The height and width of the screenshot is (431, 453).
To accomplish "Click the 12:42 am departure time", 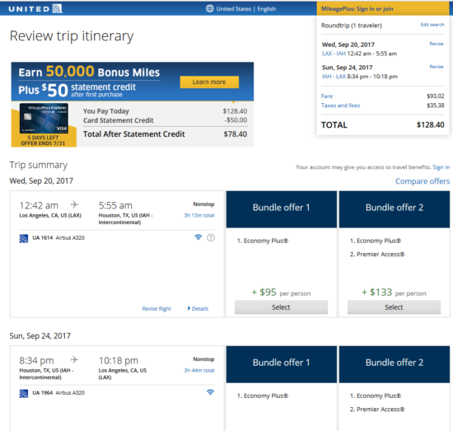I will point(39,205).
